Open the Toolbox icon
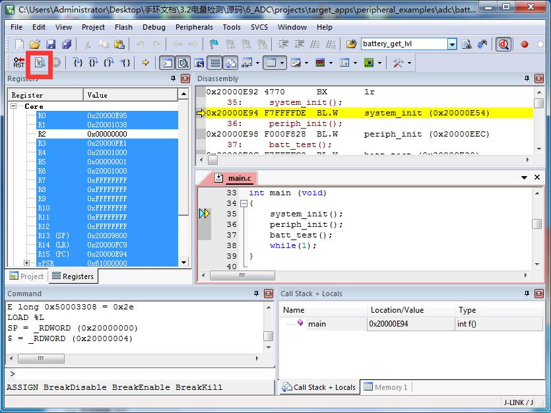 pyautogui.click(x=398, y=63)
